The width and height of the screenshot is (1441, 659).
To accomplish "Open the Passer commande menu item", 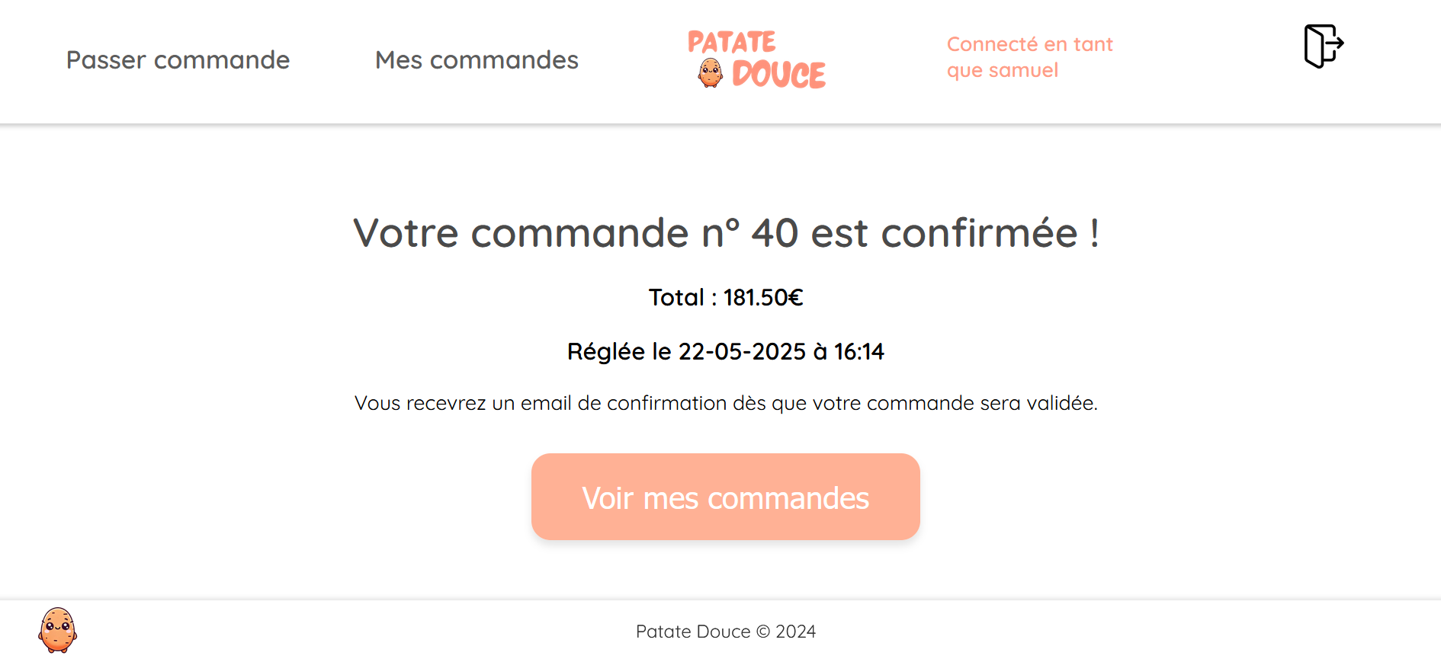I will tap(178, 60).
